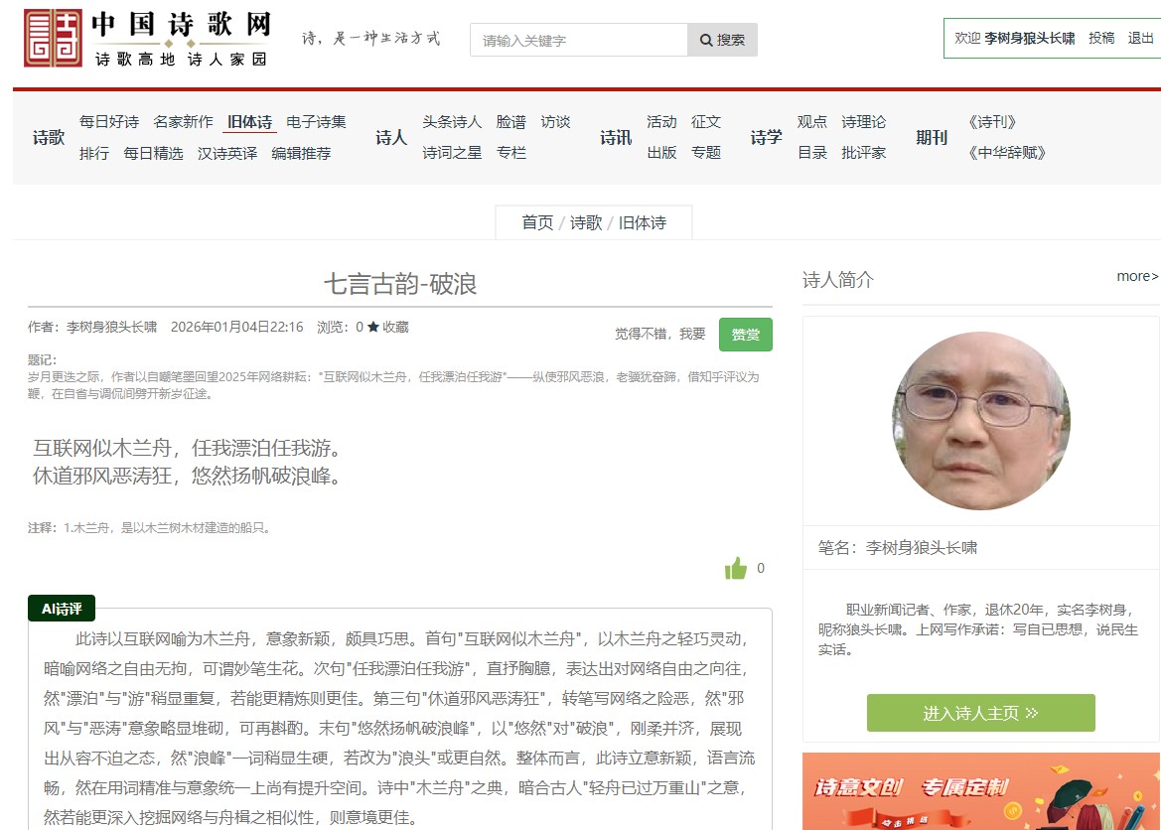This screenshot has height=830, width=1161.
Task: Select 头条诗人 under the 诗人 section
Action: click(452, 122)
